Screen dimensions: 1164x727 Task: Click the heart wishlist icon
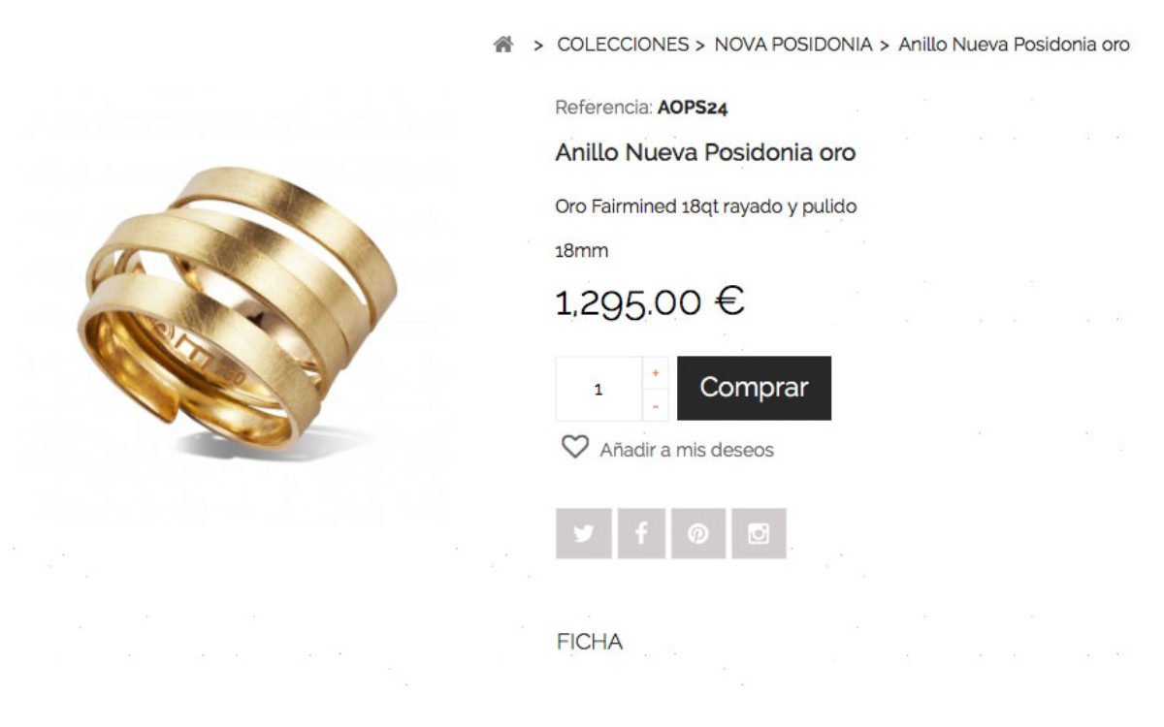pos(575,447)
